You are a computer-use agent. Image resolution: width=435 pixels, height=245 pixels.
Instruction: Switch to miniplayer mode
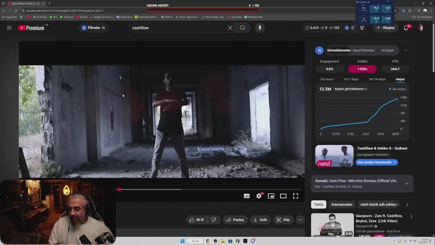(271, 196)
